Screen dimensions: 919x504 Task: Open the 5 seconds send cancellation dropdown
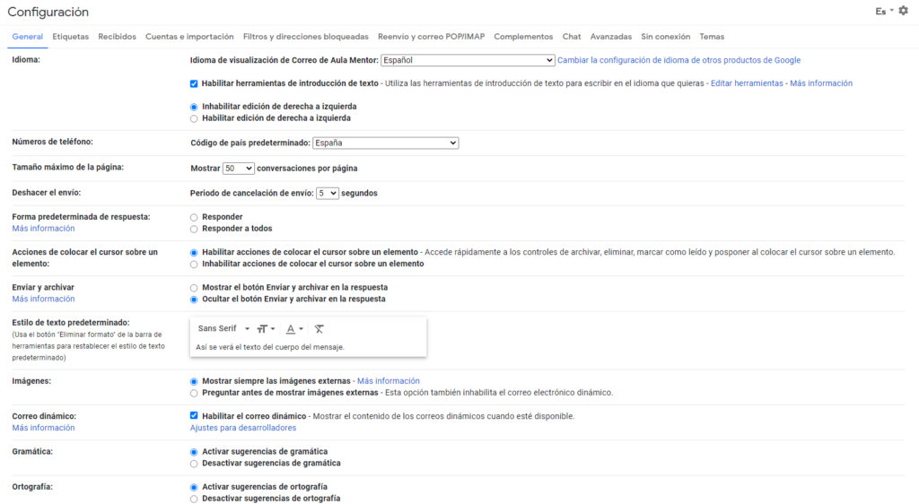(327, 193)
